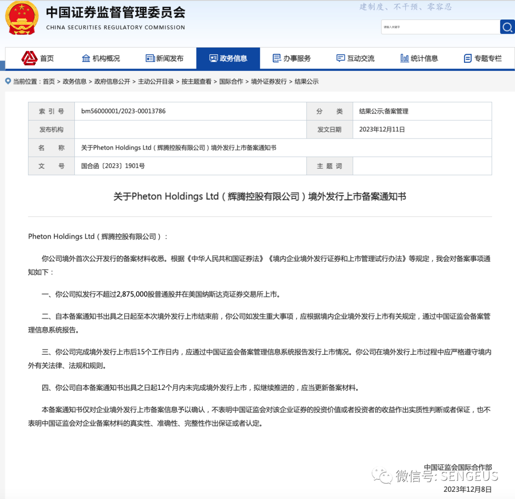515x499 pixels.
Task: Click the salutation line Pheton Holdings Ltd（辉腾控股有限公司）：
Action: 98,236
